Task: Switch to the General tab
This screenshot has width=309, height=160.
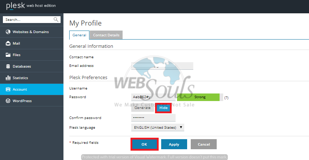Action: pos(79,35)
